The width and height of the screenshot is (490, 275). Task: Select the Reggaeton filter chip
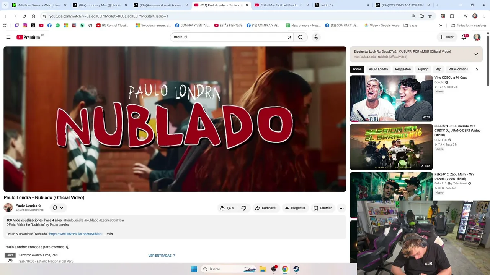[x=403, y=69]
